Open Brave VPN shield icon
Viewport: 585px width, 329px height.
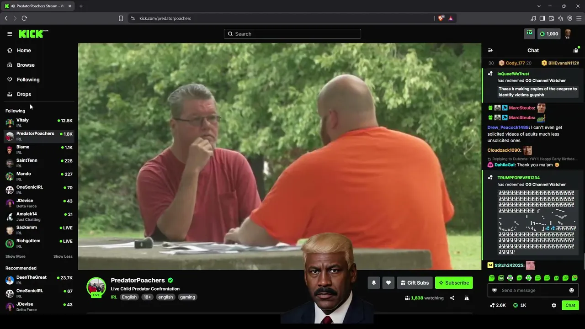pyautogui.click(x=570, y=18)
